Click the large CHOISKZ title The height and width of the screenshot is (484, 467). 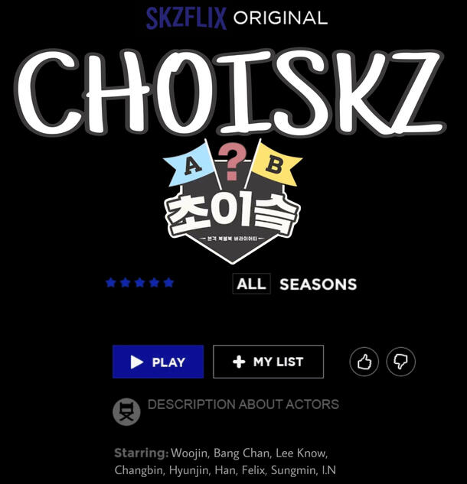(x=230, y=93)
